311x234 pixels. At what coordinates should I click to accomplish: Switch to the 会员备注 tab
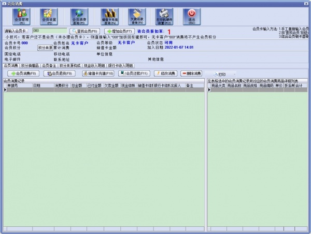(x=49, y=66)
